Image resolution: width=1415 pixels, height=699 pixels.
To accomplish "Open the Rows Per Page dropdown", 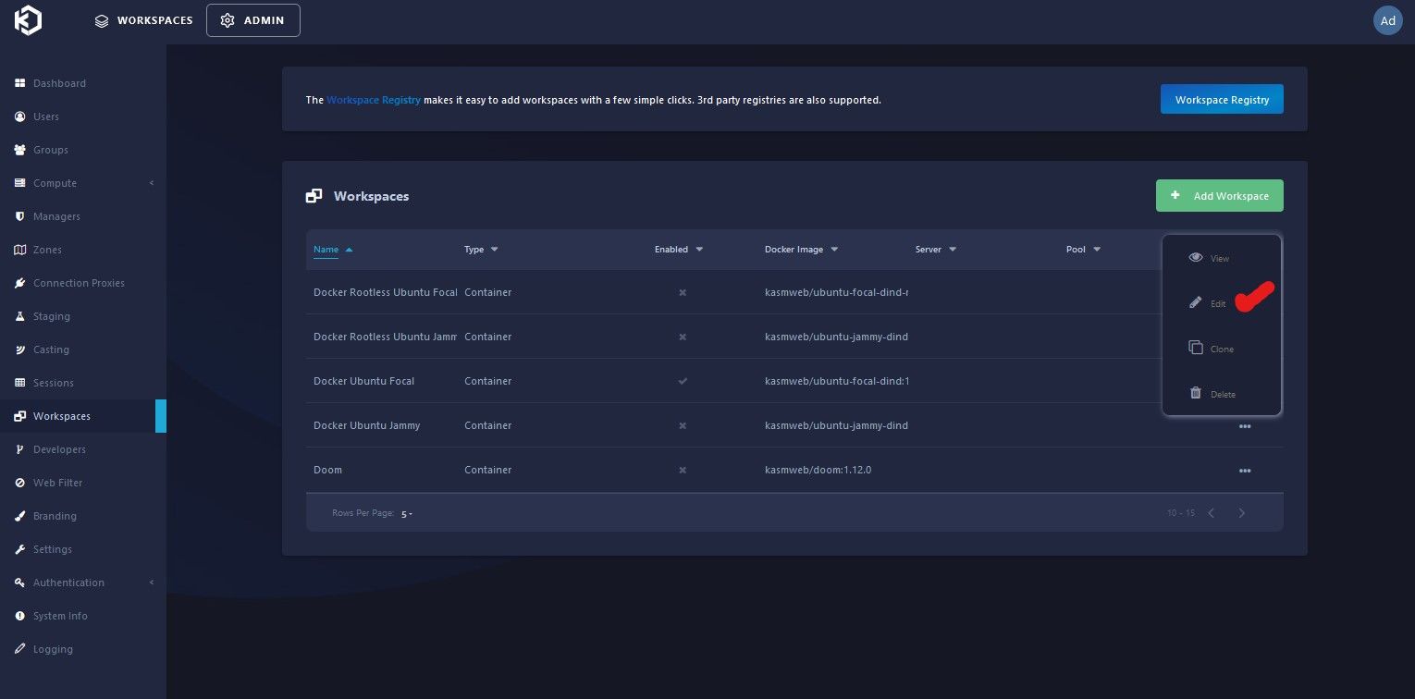I will (x=407, y=513).
